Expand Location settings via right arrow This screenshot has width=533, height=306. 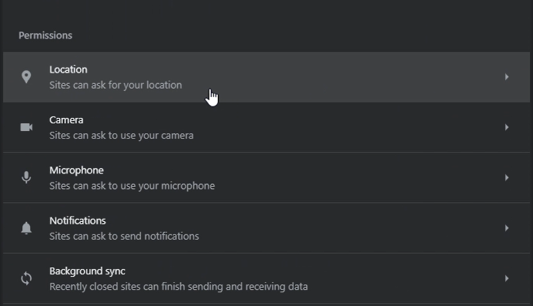507,77
